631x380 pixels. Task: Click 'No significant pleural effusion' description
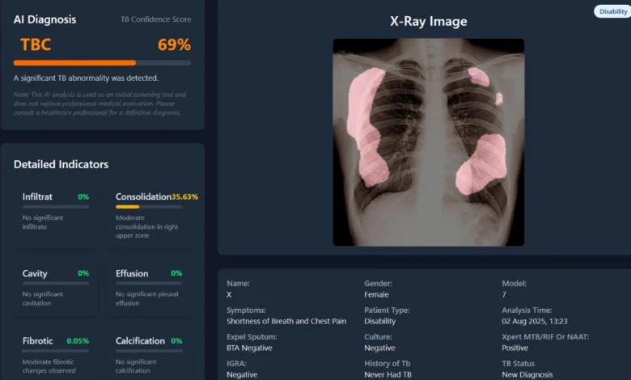[x=147, y=298]
